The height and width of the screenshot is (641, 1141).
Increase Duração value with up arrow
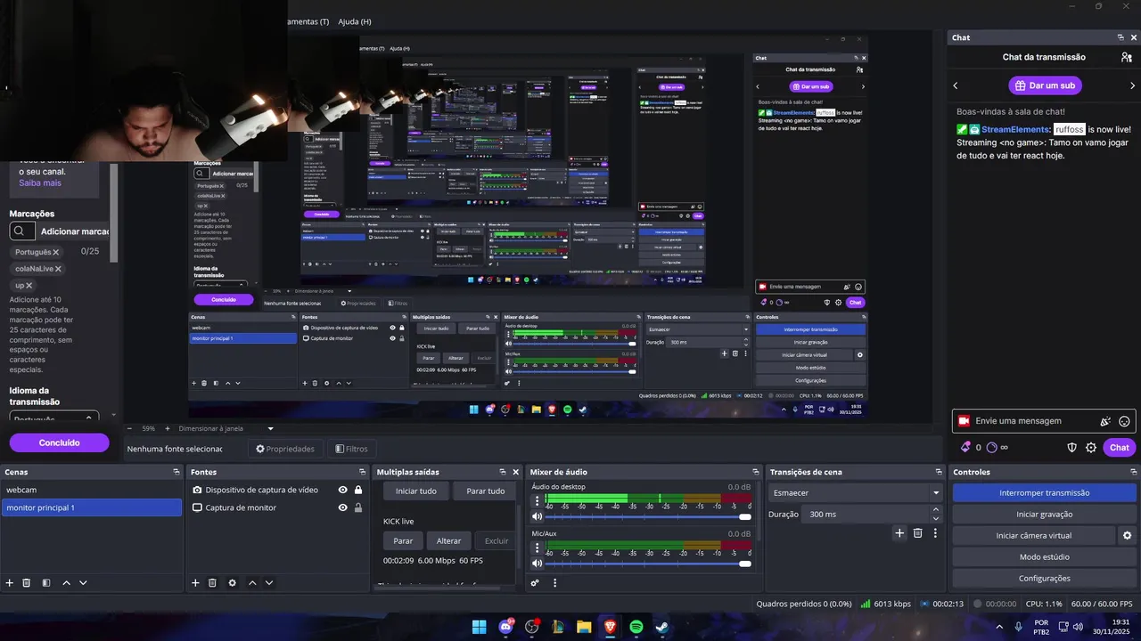(x=936, y=509)
